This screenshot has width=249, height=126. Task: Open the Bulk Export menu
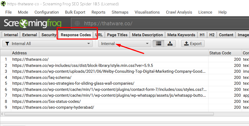[75, 12]
